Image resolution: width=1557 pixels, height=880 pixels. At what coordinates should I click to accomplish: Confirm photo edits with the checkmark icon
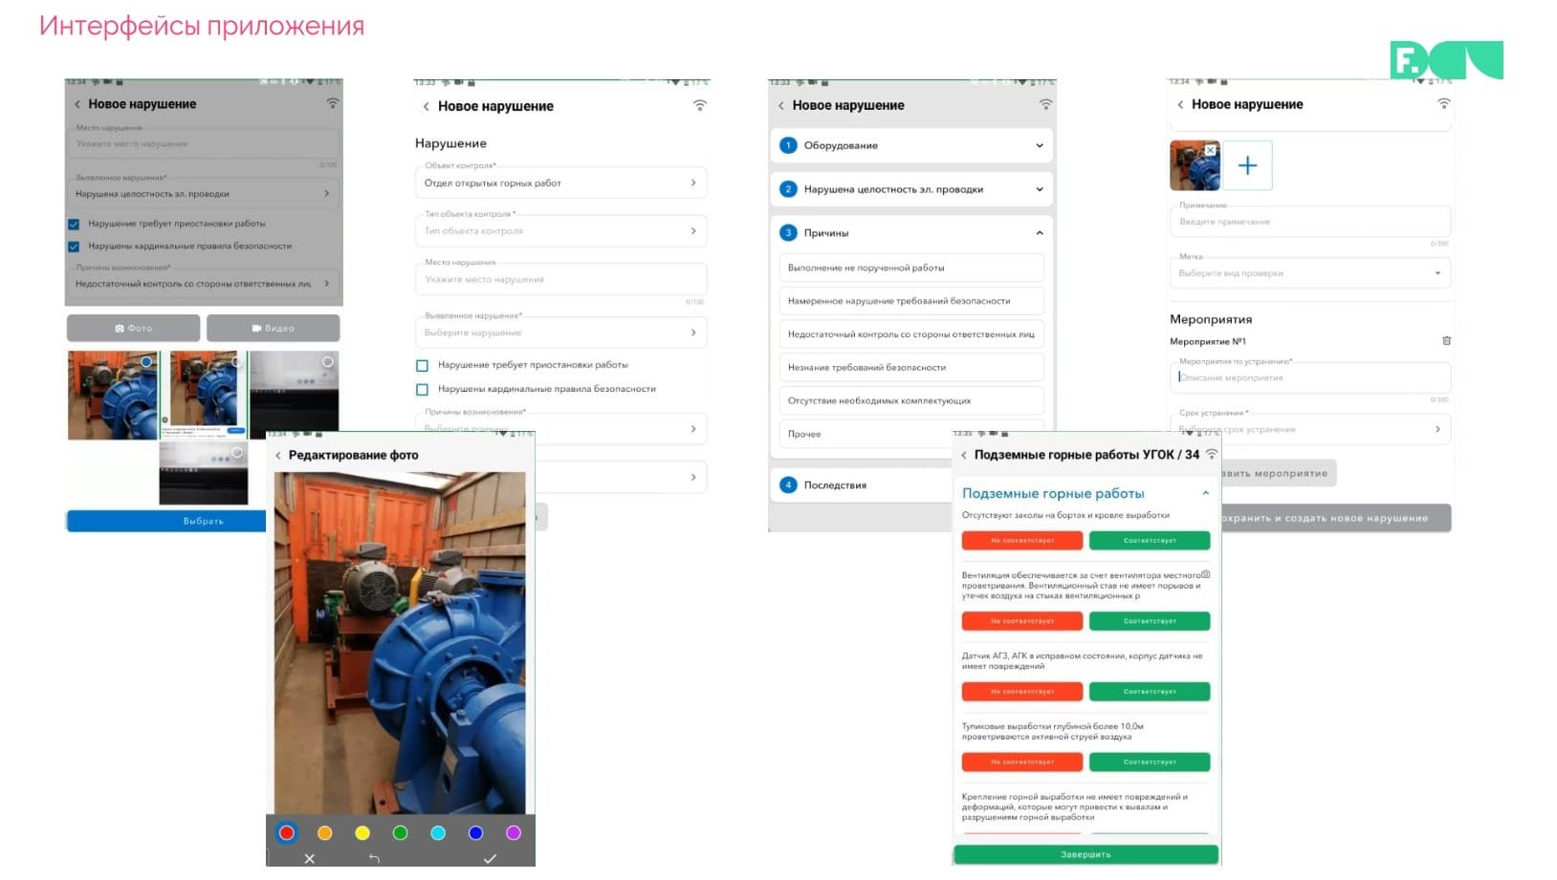point(490,859)
